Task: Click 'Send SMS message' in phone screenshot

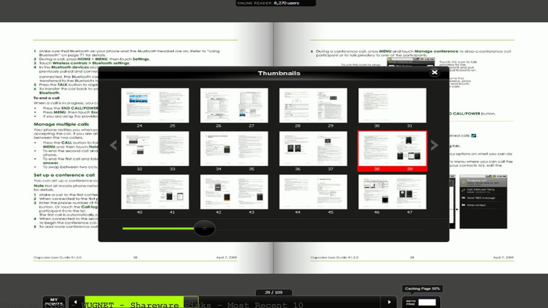Action: (481, 198)
